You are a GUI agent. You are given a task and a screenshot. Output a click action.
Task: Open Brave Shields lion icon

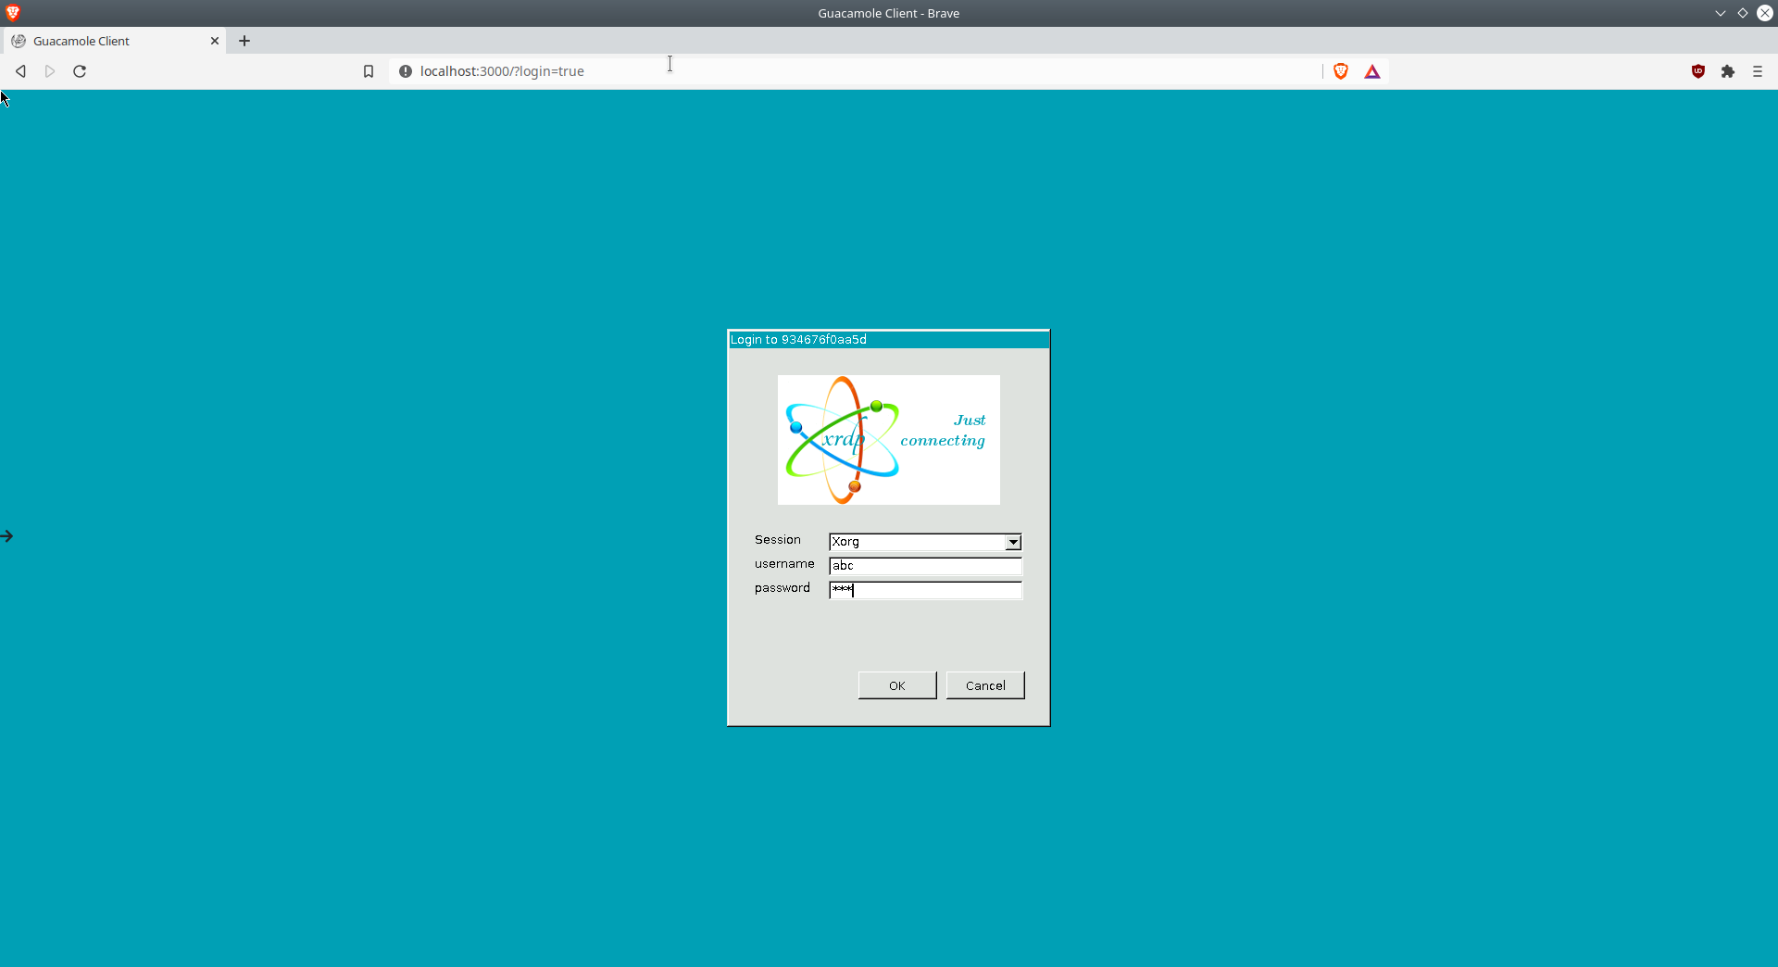click(x=1341, y=71)
